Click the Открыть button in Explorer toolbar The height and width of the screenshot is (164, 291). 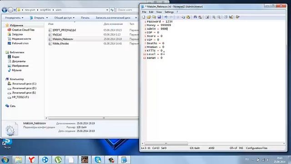click(x=37, y=18)
